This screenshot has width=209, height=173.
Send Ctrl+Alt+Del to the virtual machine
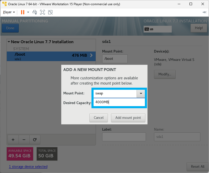pyautogui.click(x=35, y=12)
